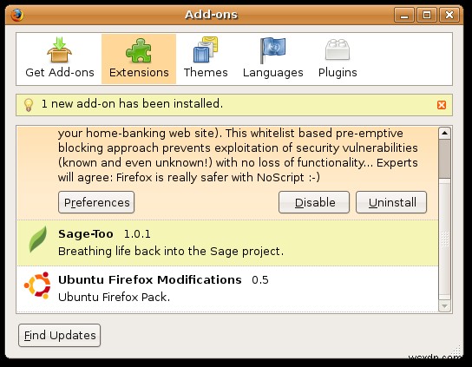Click the "Ubuntu Firefox Pack." description
The image size is (472, 367).
pos(114,297)
